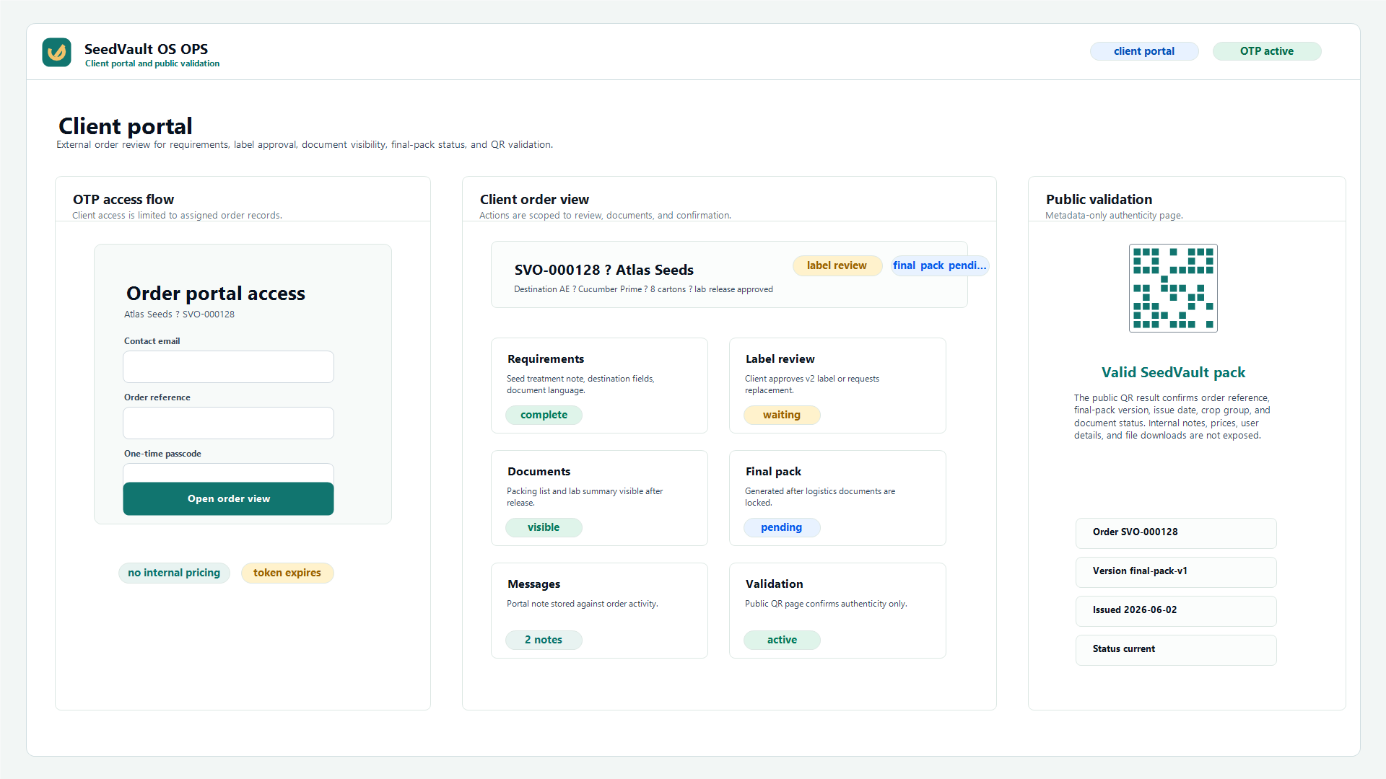Open the Label review card
This screenshot has width=1386, height=779.
(x=837, y=385)
